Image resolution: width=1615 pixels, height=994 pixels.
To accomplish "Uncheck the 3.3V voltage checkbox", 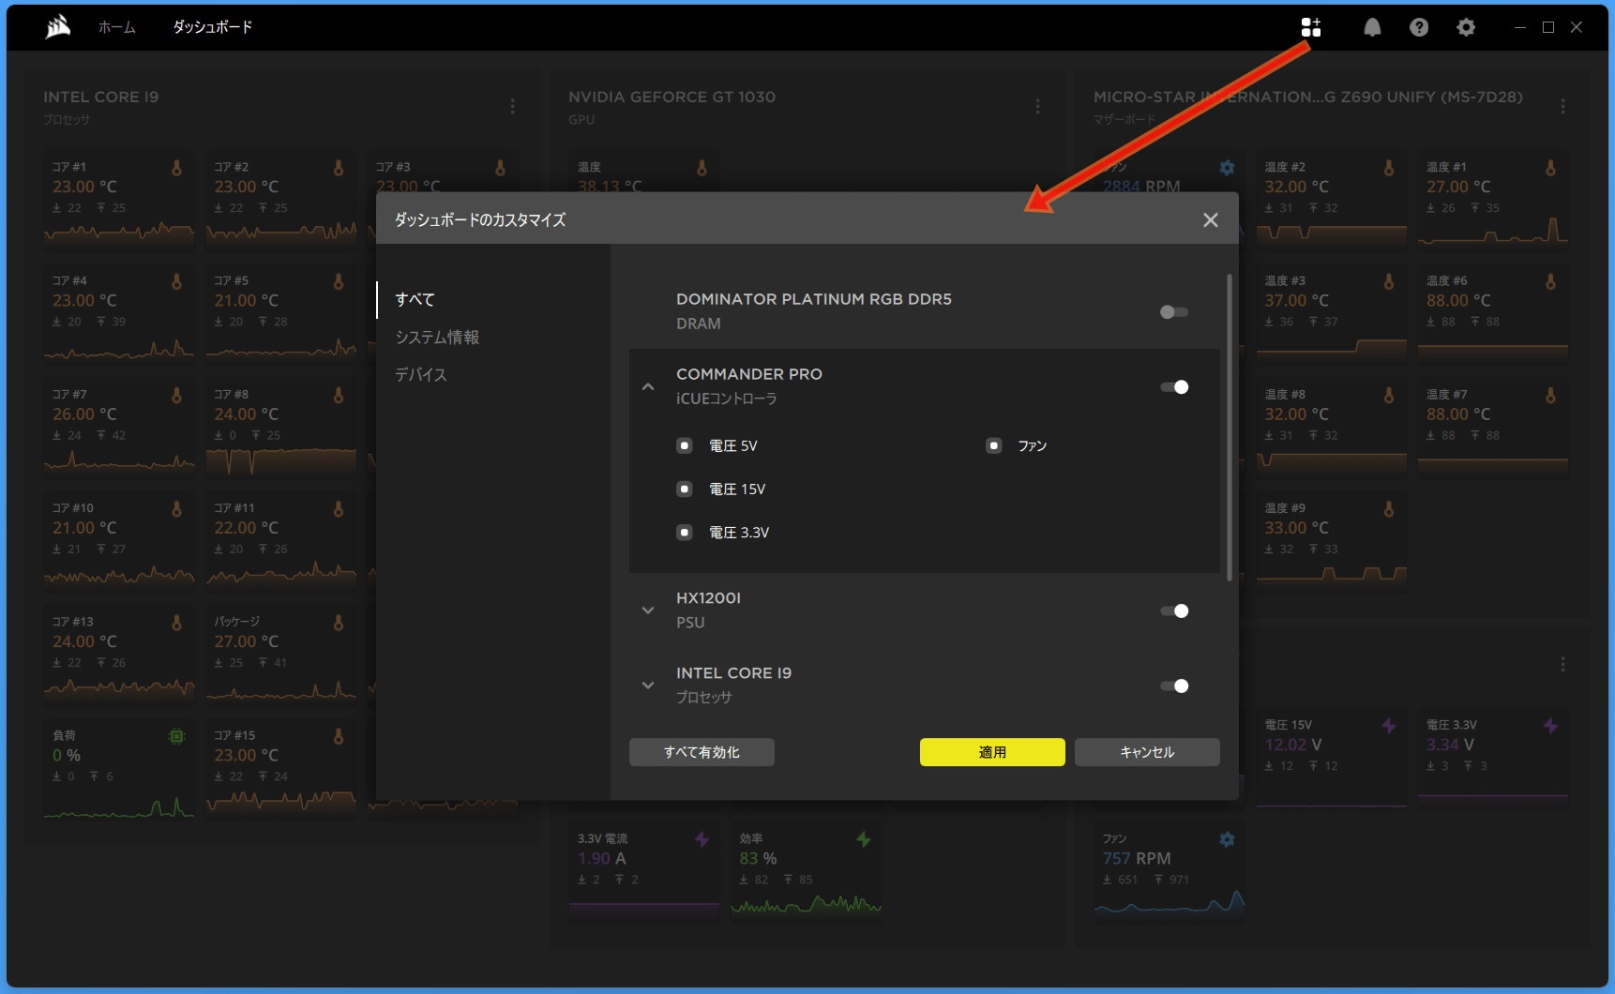I will [x=685, y=532].
